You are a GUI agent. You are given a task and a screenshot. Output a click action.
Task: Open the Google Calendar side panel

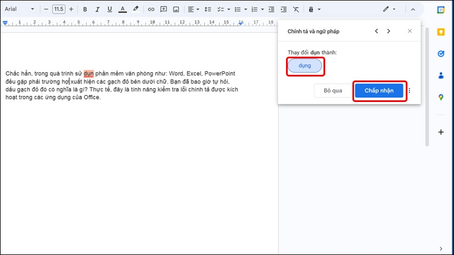coord(441,10)
